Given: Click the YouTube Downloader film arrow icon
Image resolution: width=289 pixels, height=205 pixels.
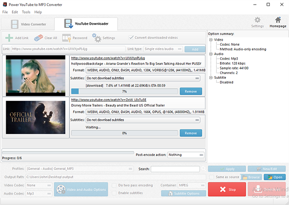Looking at the screenshot, I should 69,24.
